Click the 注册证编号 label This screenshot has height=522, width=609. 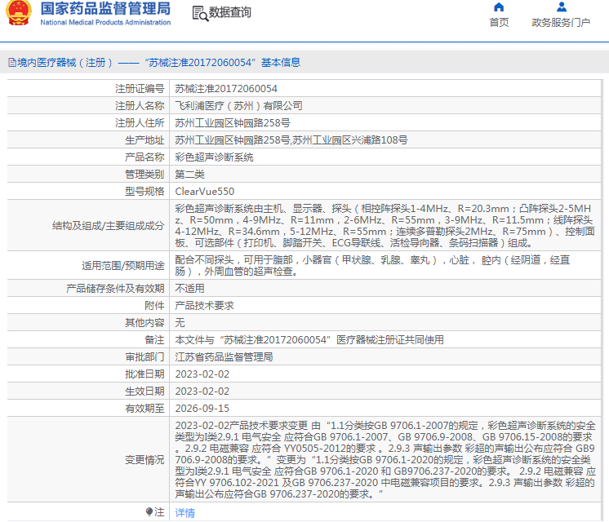pos(140,89)
